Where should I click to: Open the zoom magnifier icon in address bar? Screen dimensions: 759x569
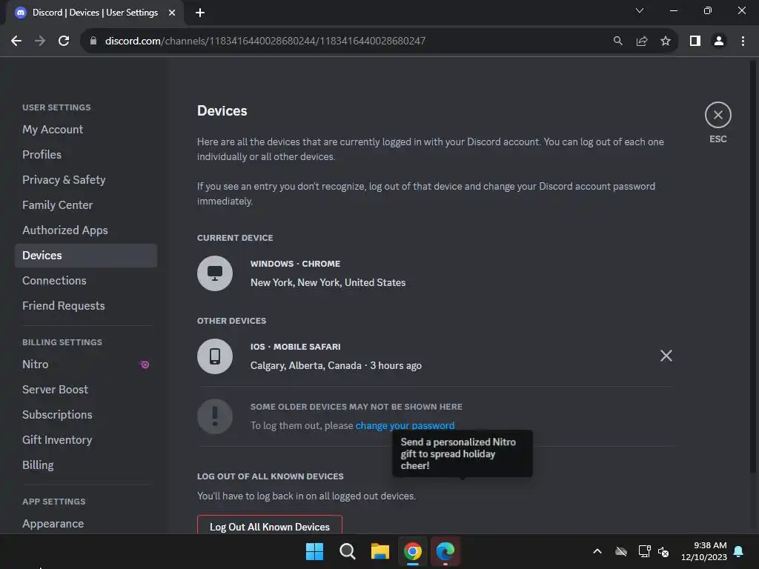point(617,41)
